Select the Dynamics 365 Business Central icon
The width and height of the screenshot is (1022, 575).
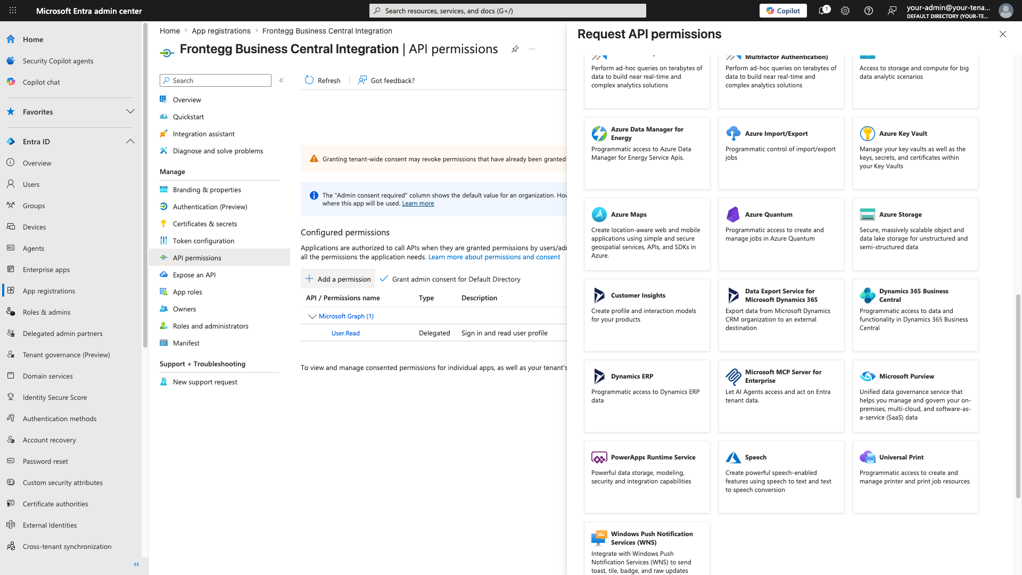pyautogui.click(x=867, y=295)
